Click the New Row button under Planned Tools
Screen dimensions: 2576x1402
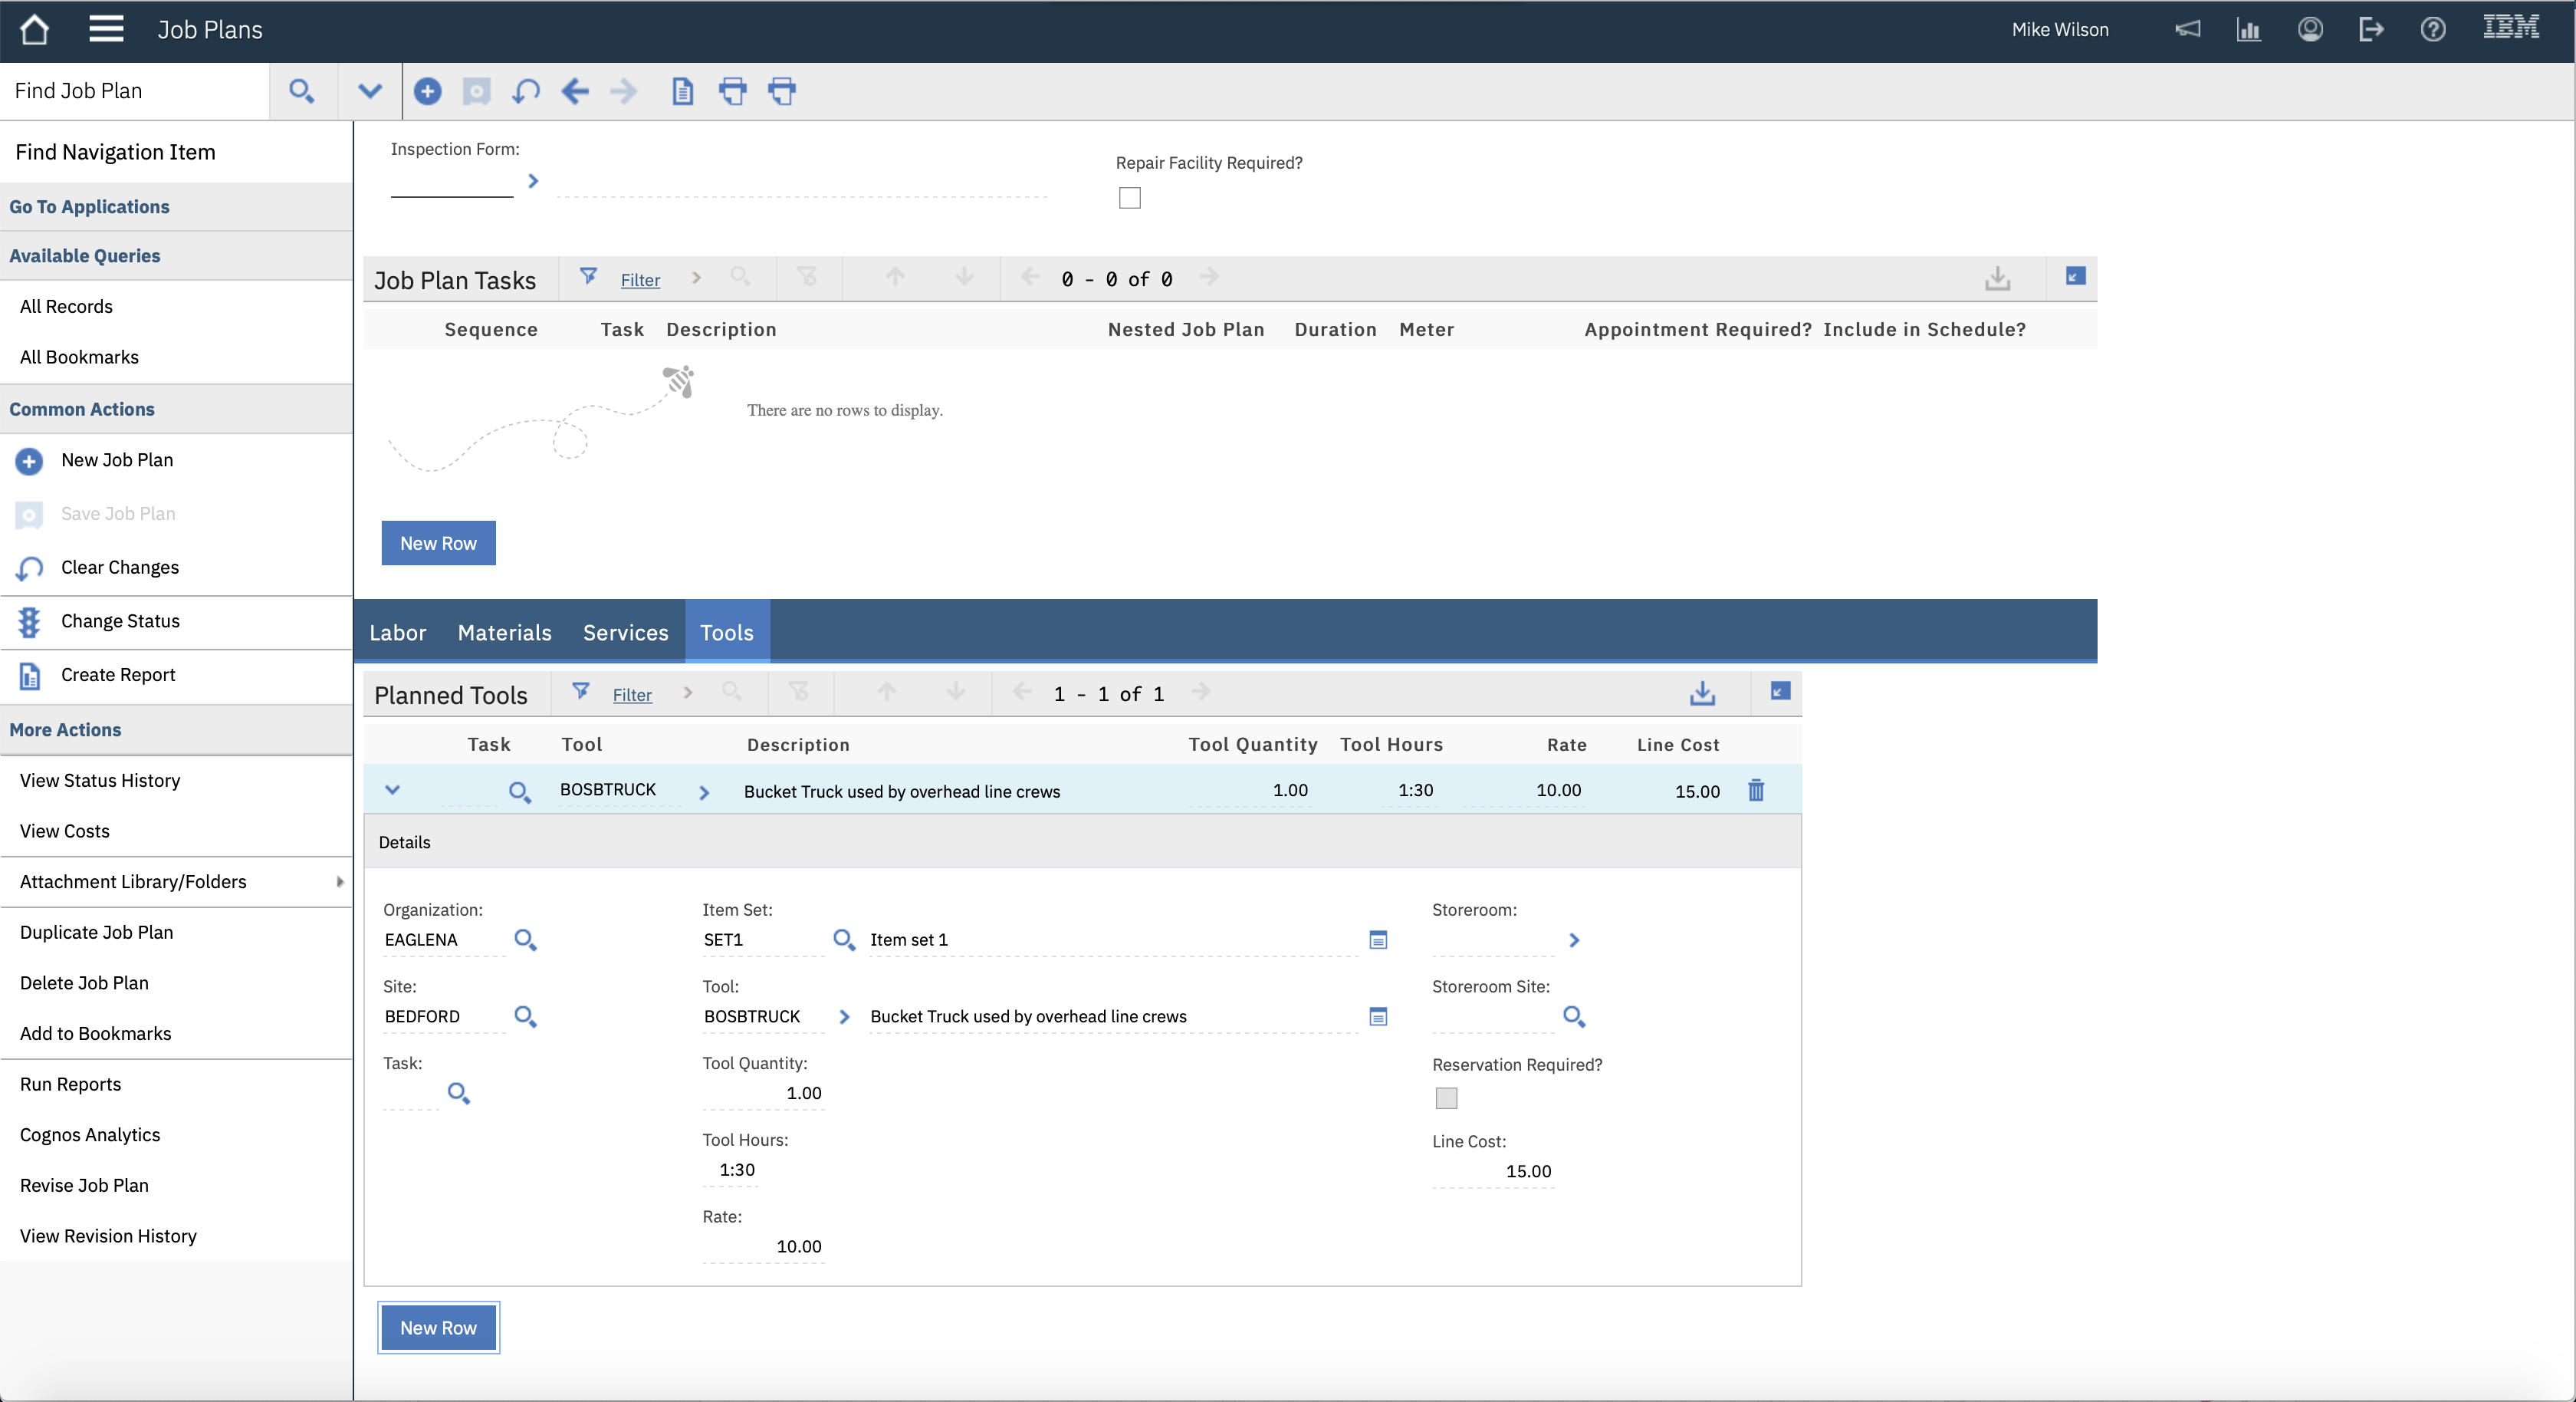click(x=438, y=1328)
